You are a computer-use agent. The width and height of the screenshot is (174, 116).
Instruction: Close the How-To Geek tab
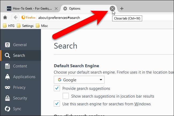click(56, 9)
